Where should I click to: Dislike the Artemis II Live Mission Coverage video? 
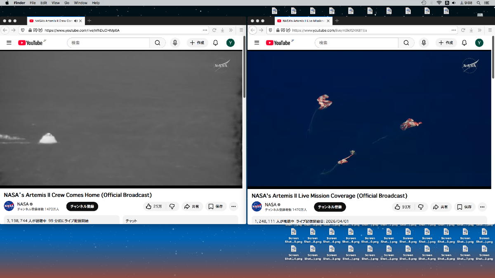click(x=421, y=207)
